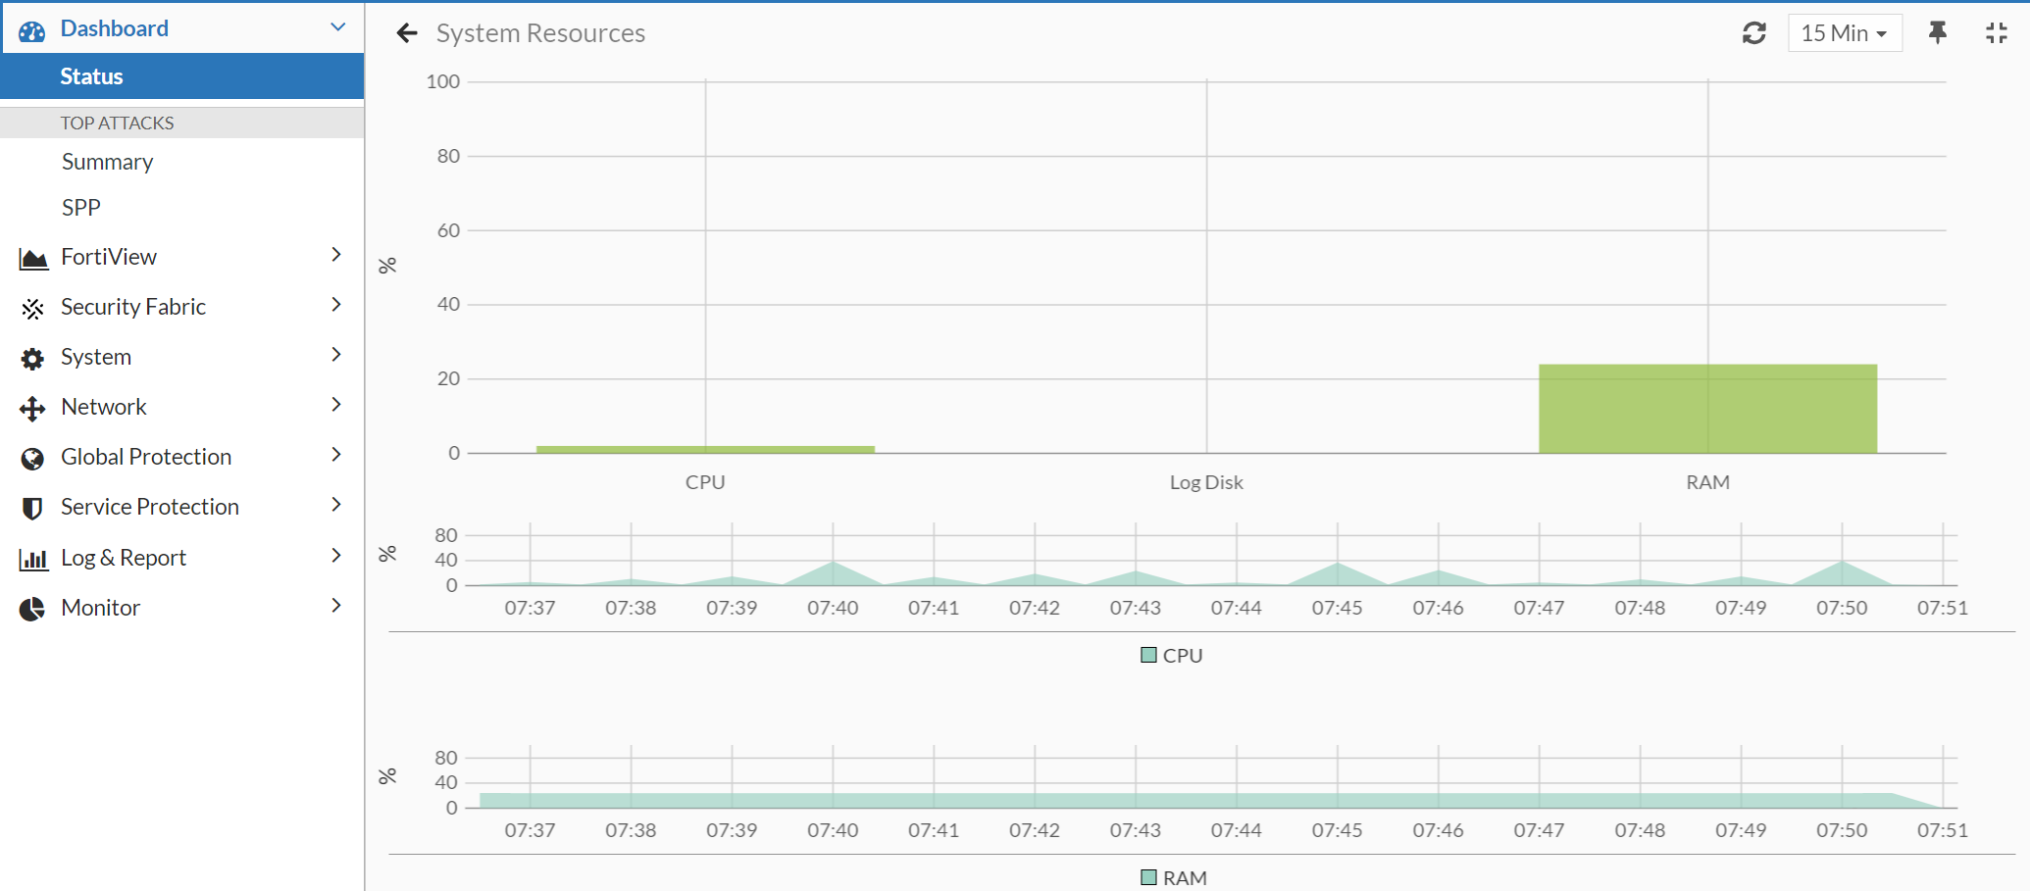Click the Network arrows icon
Viewport: 2030px width, 891px height.
point(32,409)
